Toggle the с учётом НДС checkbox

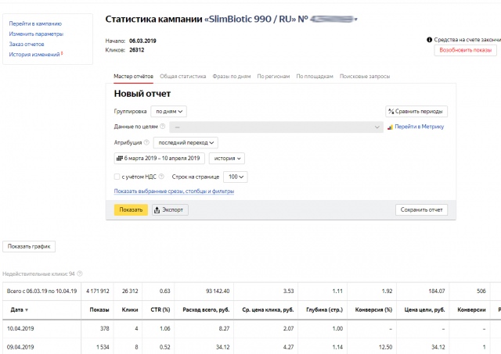pos(117,177)
